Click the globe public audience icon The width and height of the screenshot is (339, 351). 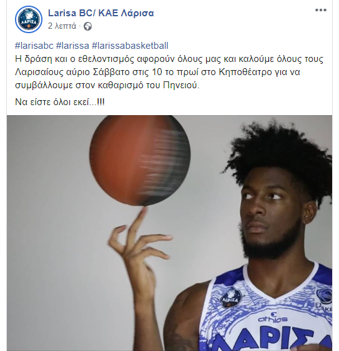pyautogui.click(x=87, y=27)
